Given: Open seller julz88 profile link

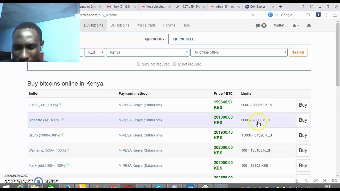Looking at the screenshot, I should pos(43,105).
